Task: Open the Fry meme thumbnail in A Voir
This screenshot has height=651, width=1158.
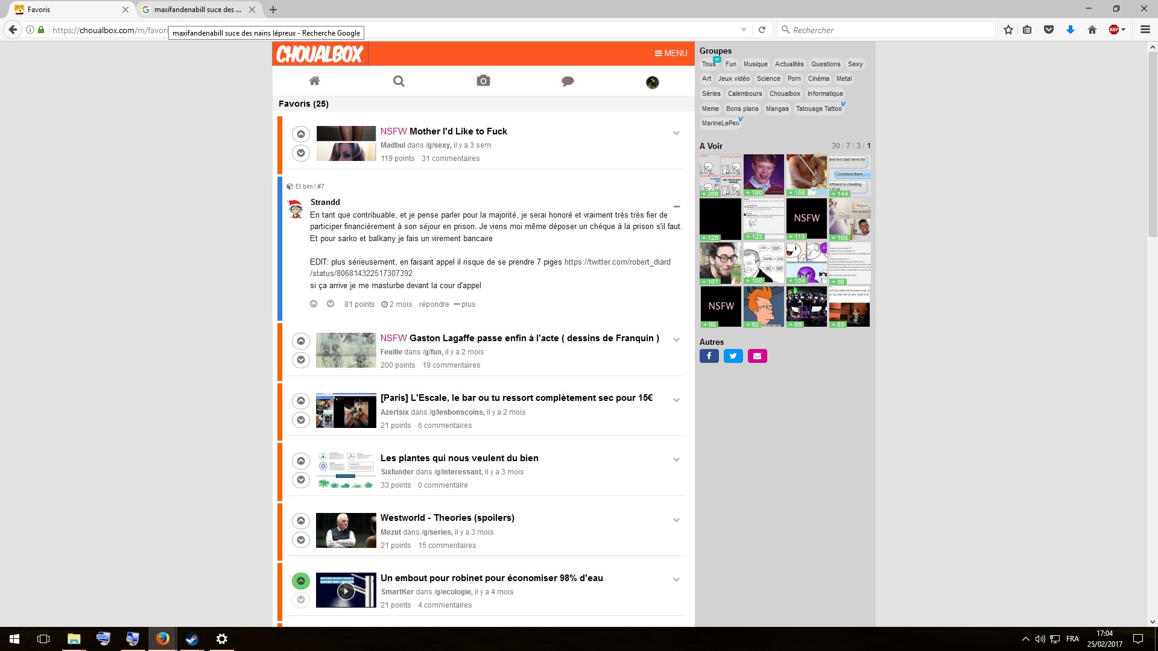Action: click(x=764, y=307)
